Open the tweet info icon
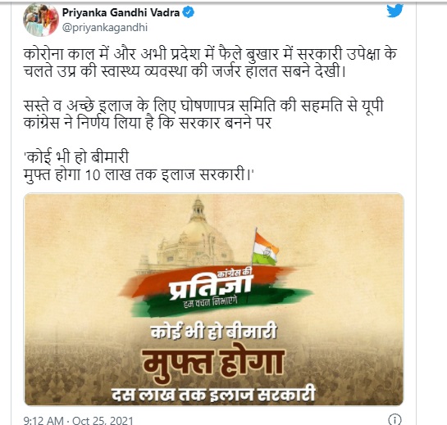This screenshot has height=425, width=447. (395, 419)
